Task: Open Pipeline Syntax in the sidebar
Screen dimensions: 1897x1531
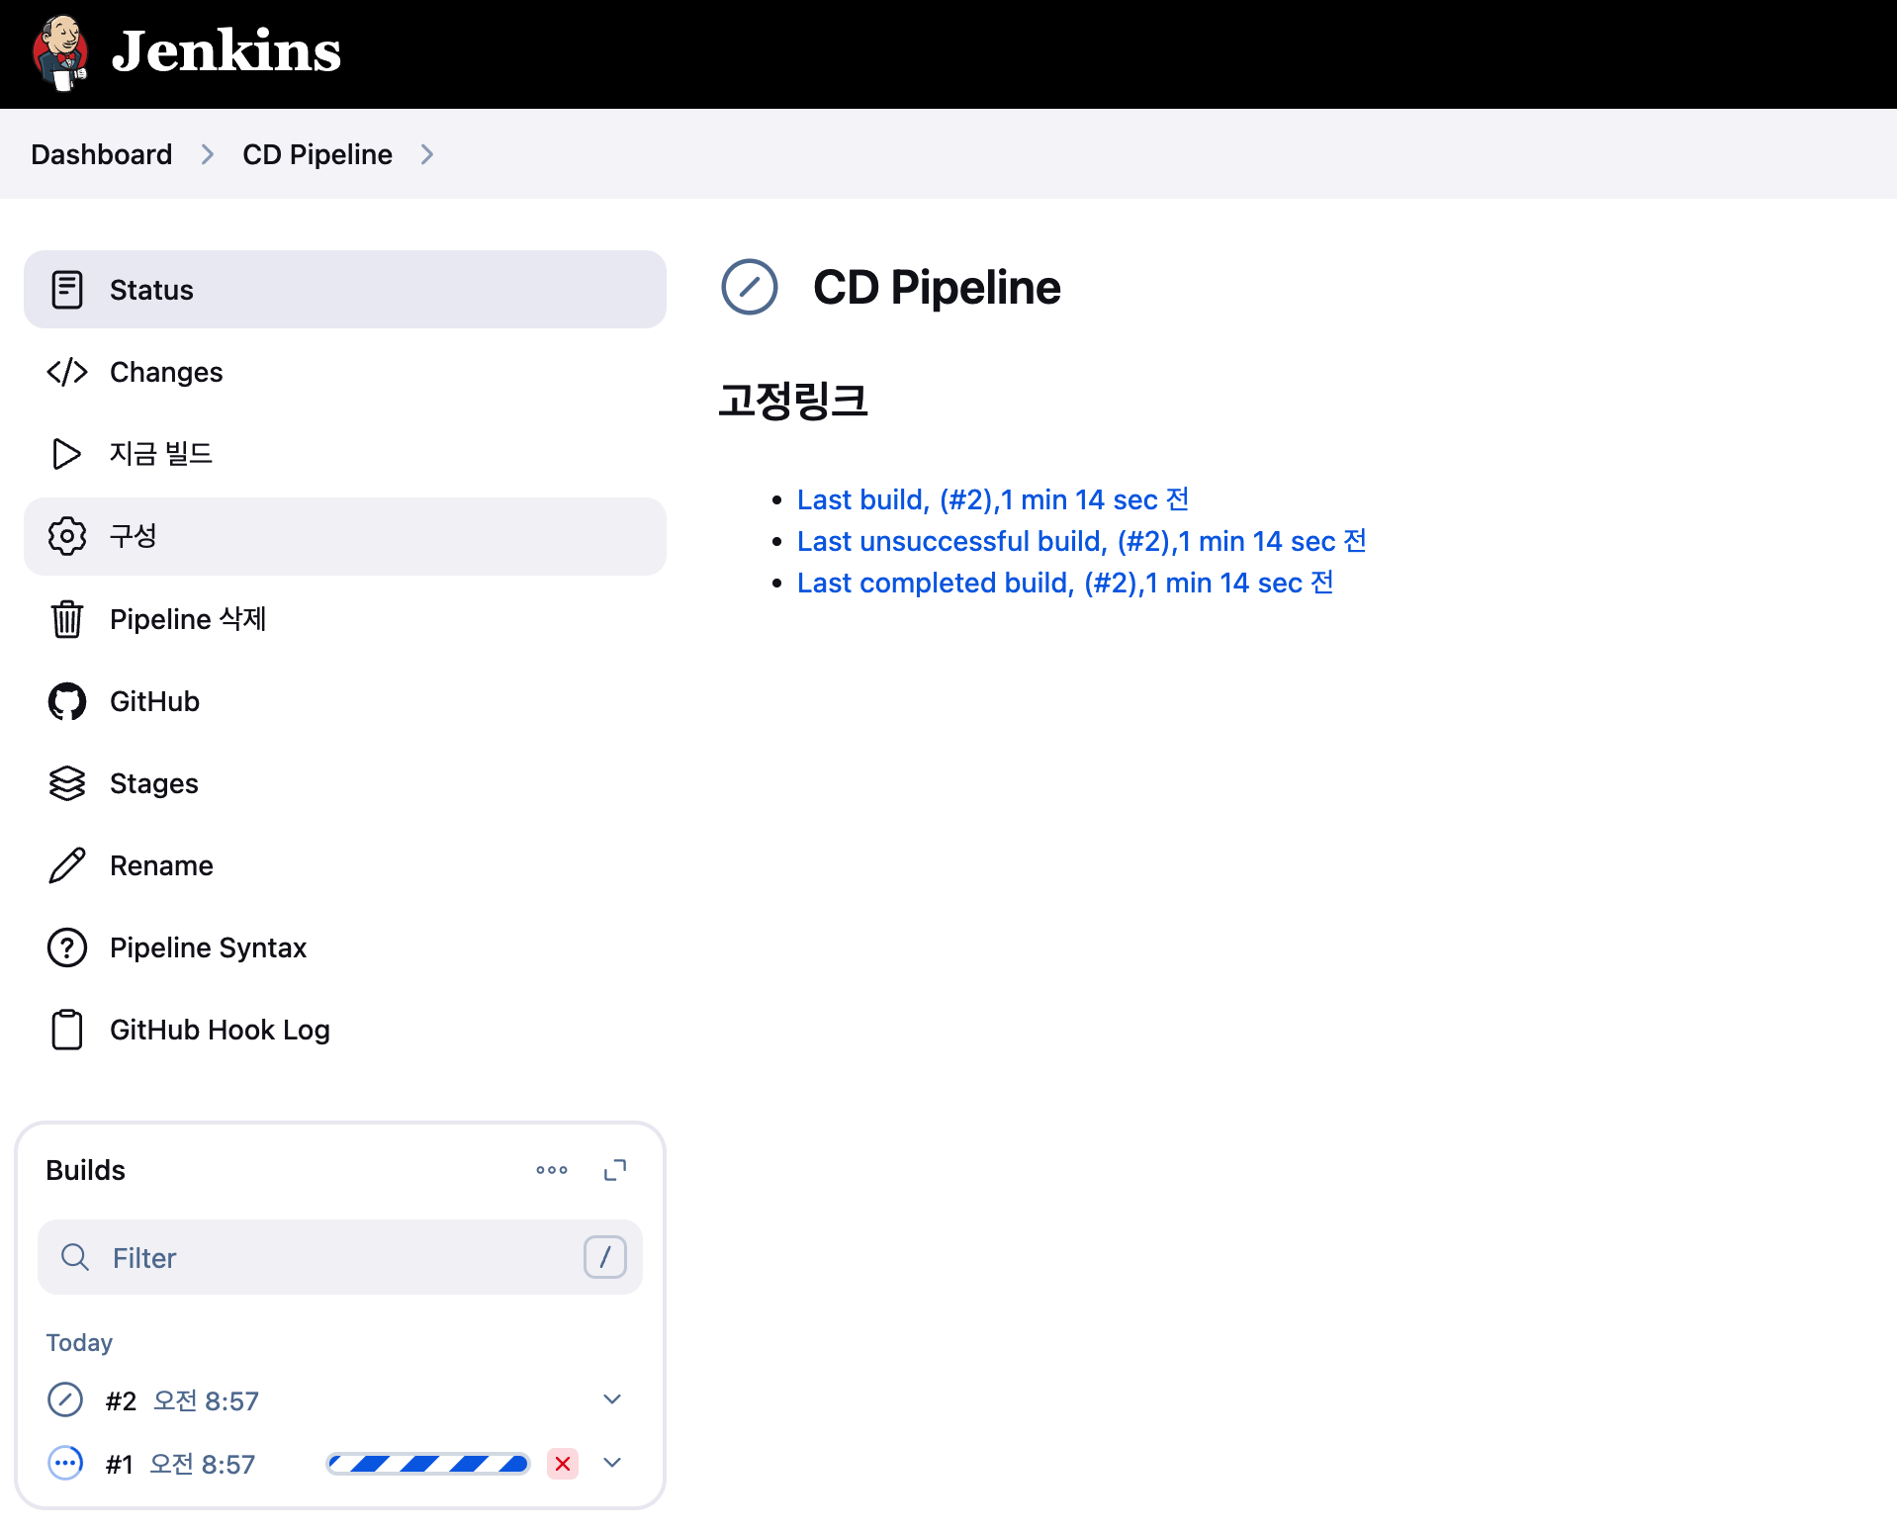Action: [345, 947]
